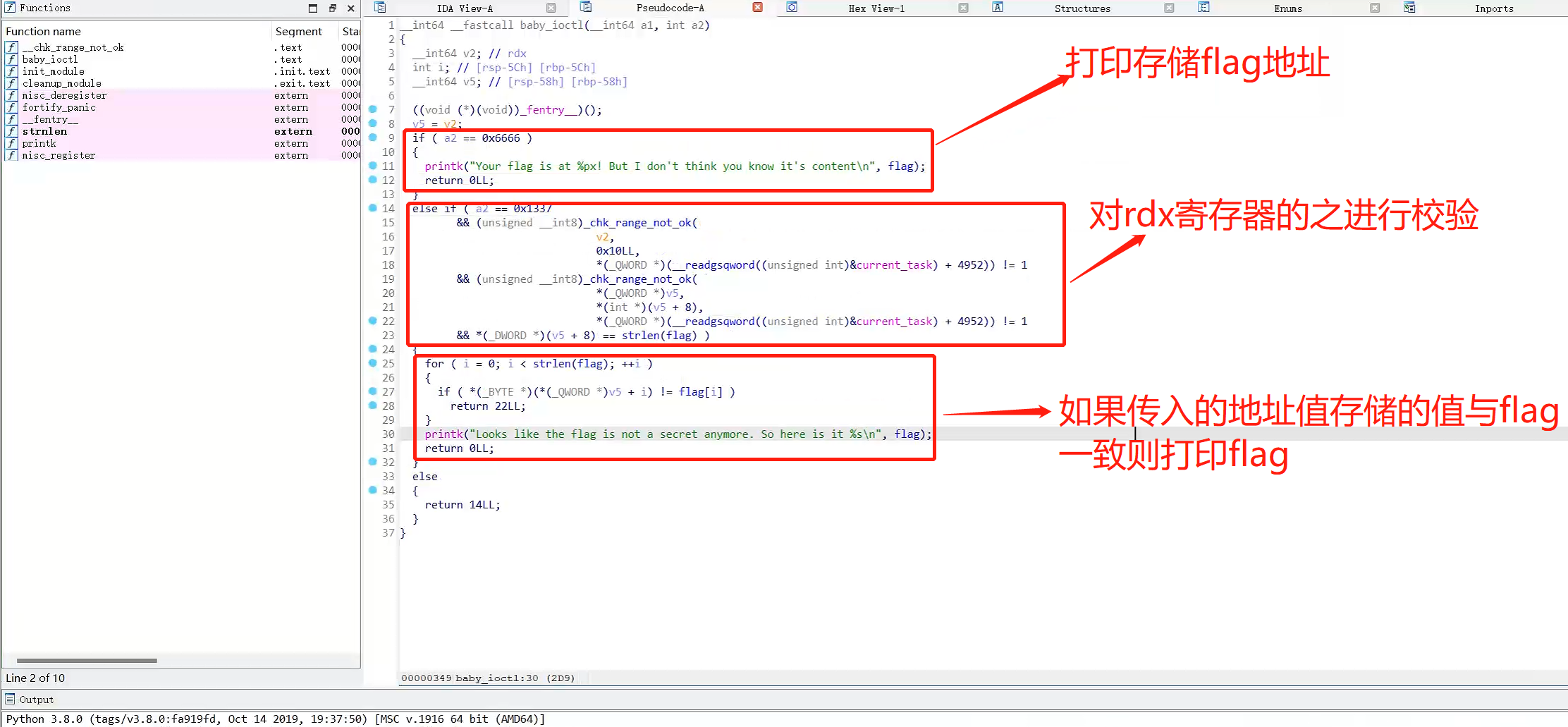
Task: Click the Pseudocode-A tab icon
Action: click(x=586, y=7)
